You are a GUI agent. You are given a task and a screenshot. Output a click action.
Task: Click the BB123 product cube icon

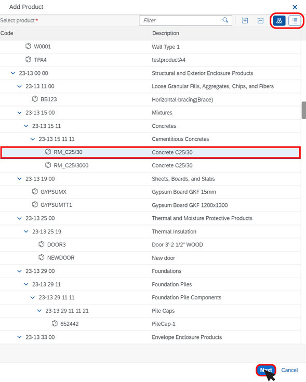point(35,99)
